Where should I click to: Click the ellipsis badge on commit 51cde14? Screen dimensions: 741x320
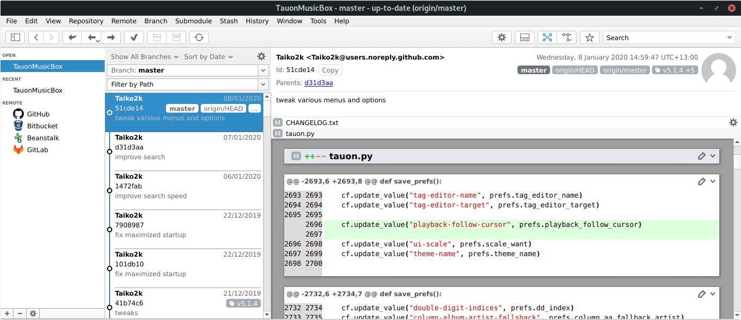point(254,108)
